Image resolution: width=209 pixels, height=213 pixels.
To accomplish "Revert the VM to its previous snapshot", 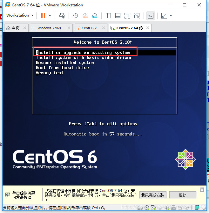I will click(85, 16).
